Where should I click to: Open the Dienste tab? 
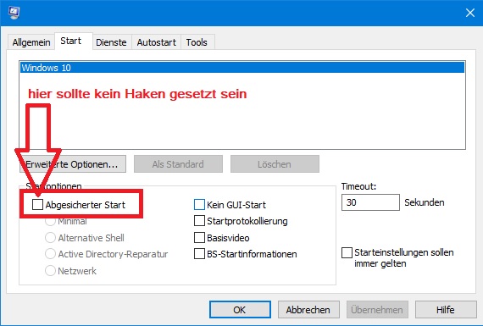[x=111, y=42]
